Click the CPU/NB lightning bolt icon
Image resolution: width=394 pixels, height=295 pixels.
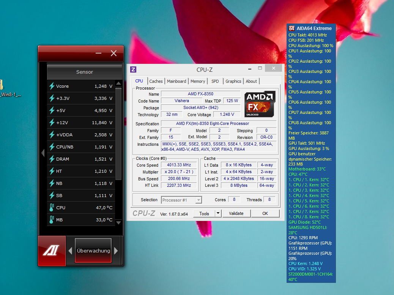pyautogui.click(x=52, y=147)
